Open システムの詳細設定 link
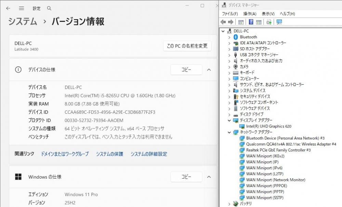The width and height of the screenshot is (342, 207). 149,154
